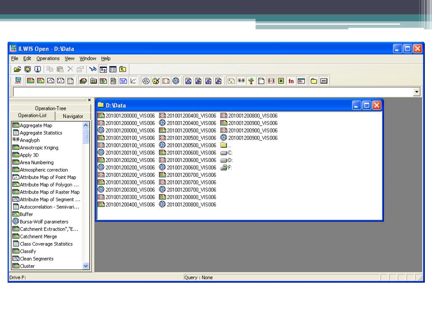
Task: Click the Delete X toolbar icon
Action: coord(70,69)
